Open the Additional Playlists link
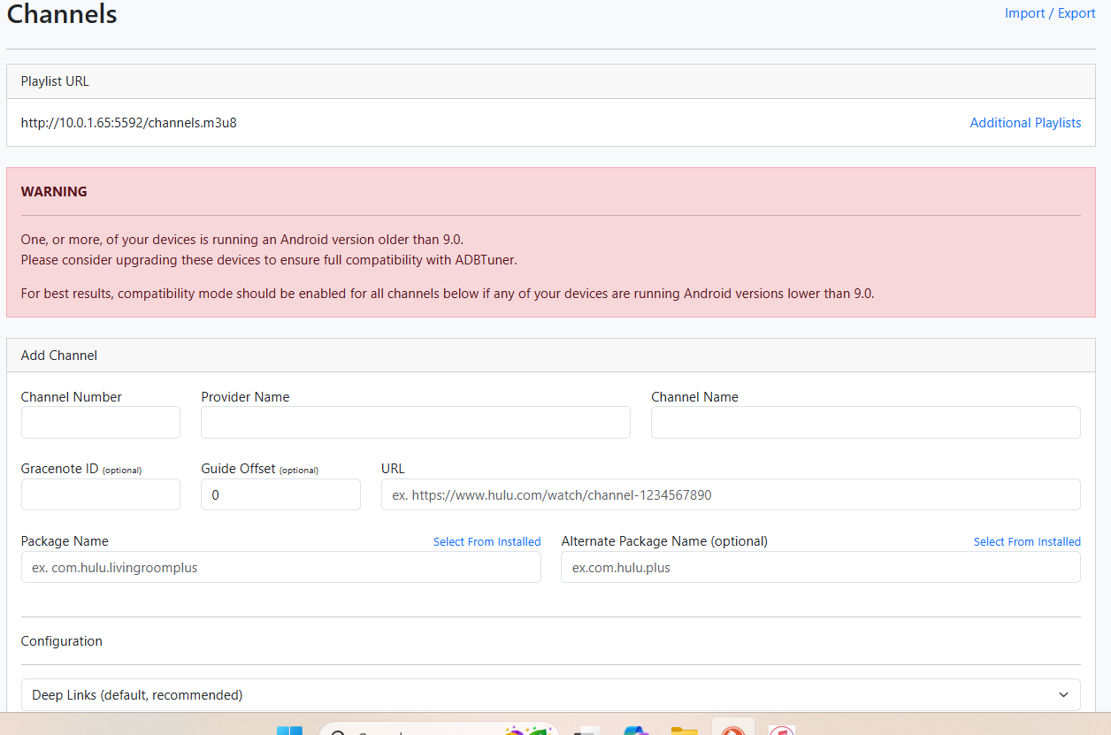 pyautogui.click(x=1025, y=123)
